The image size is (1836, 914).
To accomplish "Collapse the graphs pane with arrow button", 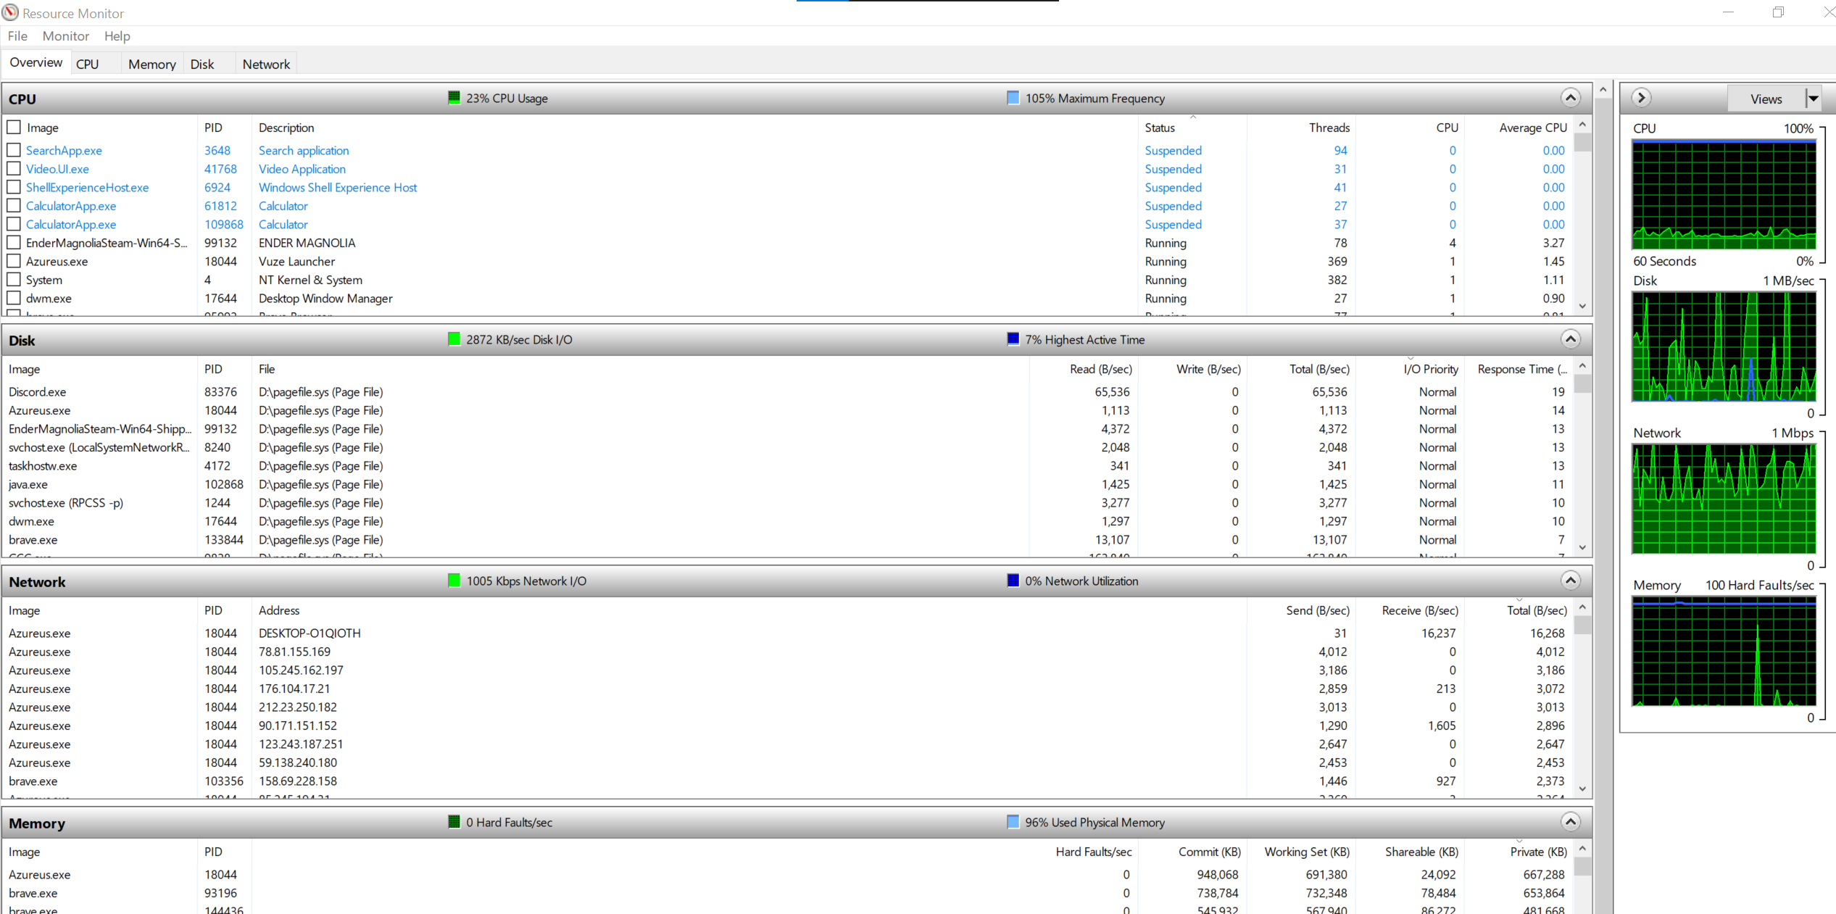I will coord(1641,98).
